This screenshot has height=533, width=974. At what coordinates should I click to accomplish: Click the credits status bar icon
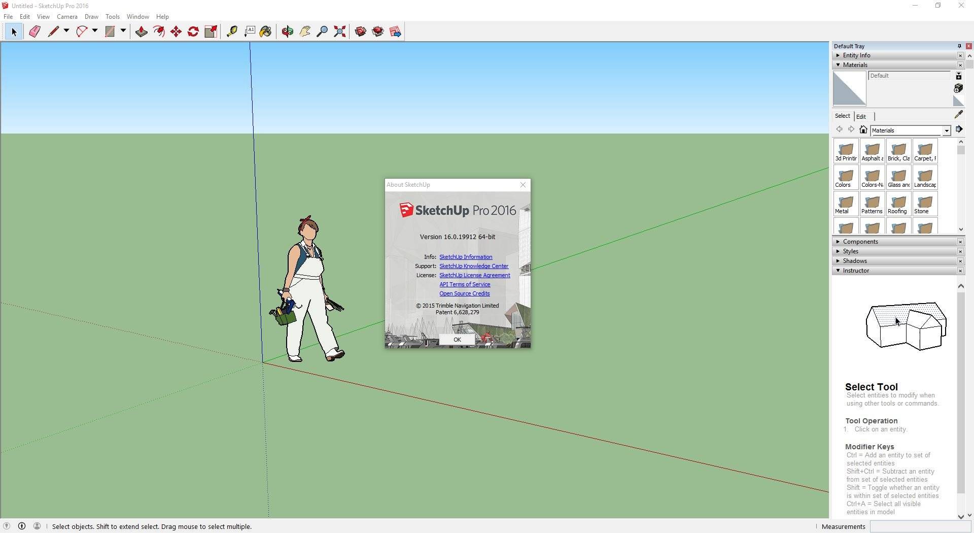click(22, 526)
